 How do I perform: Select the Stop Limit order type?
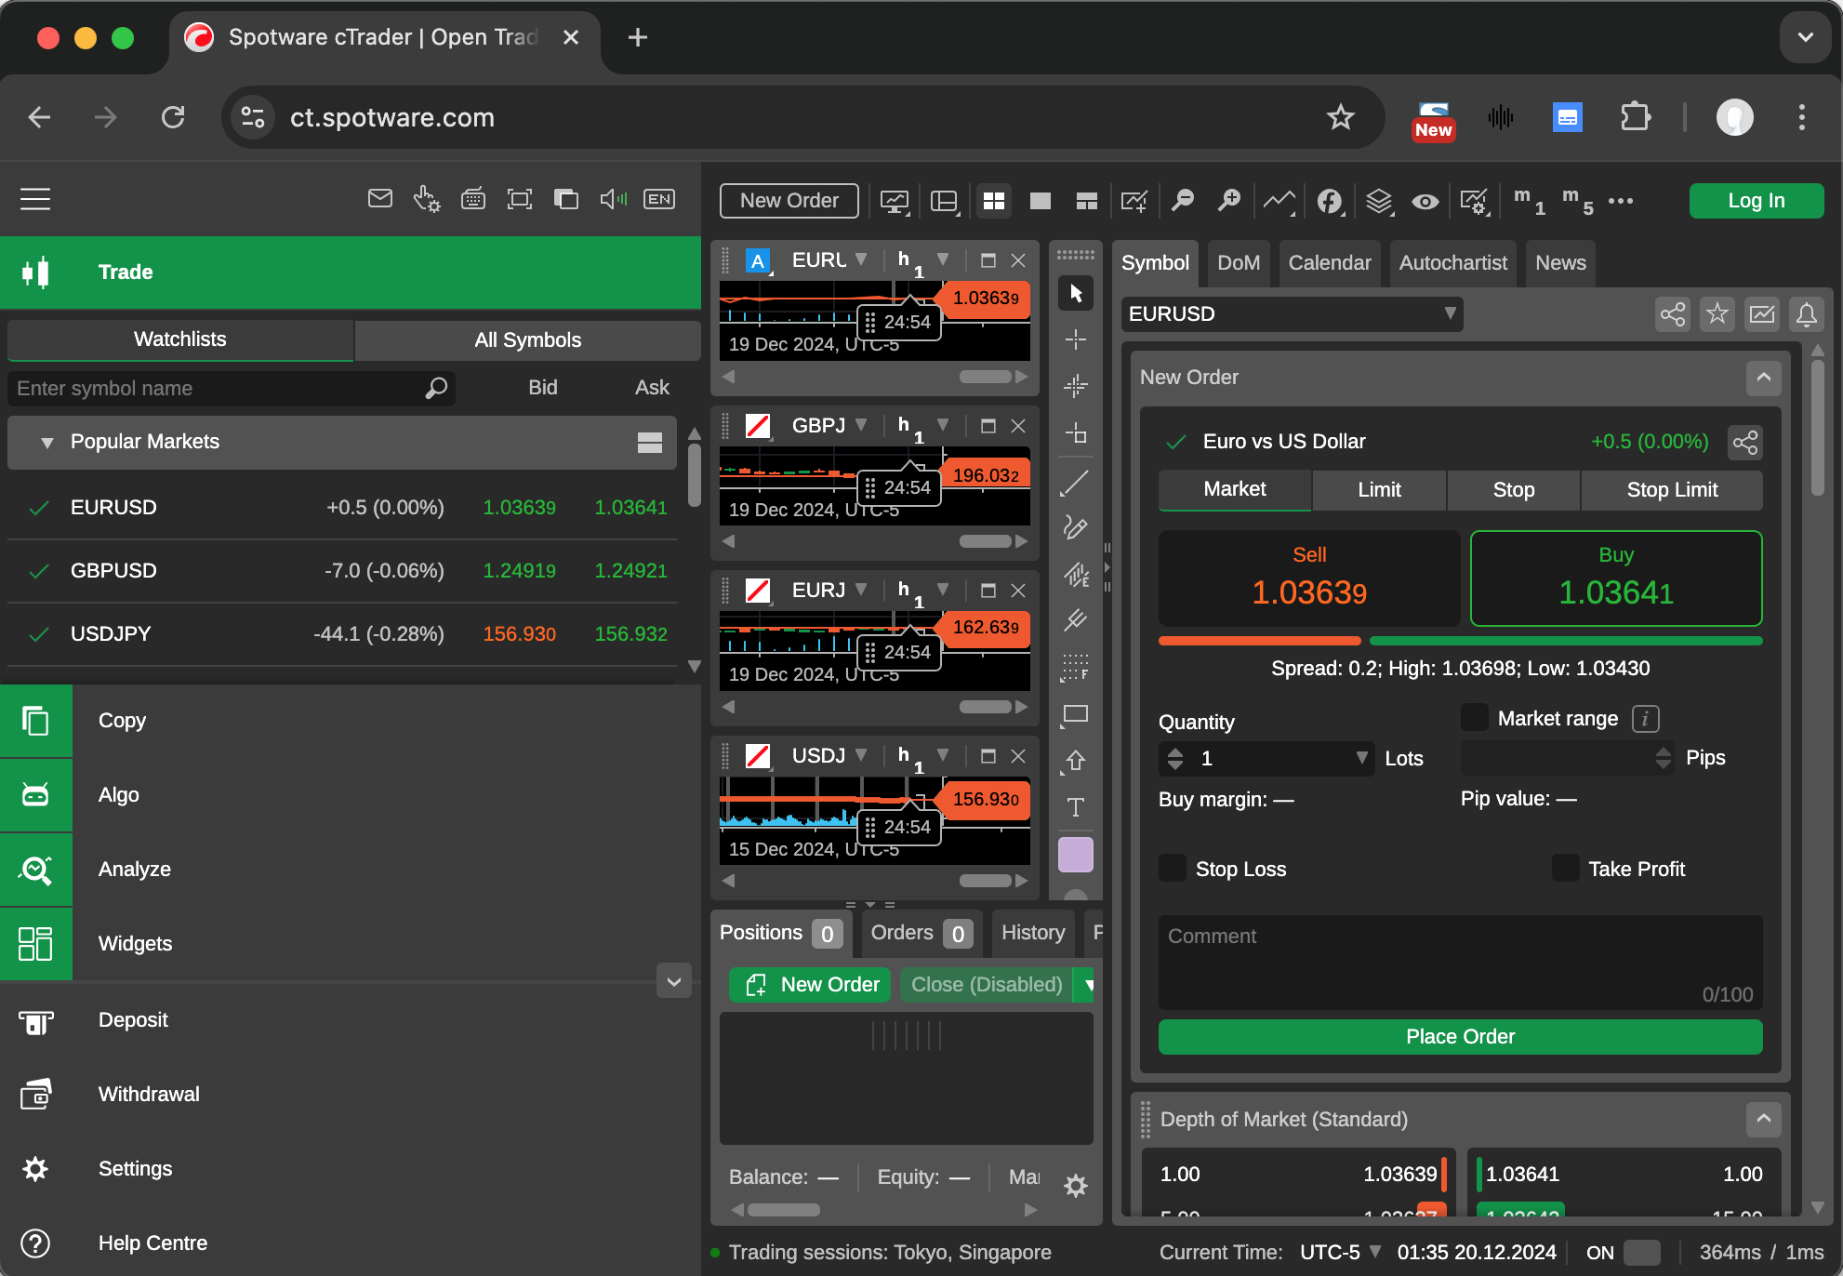[x=1672, y=490]
